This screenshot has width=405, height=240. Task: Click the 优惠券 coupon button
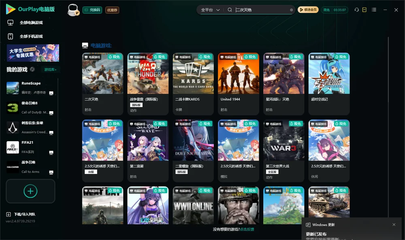tap(112, 10)
